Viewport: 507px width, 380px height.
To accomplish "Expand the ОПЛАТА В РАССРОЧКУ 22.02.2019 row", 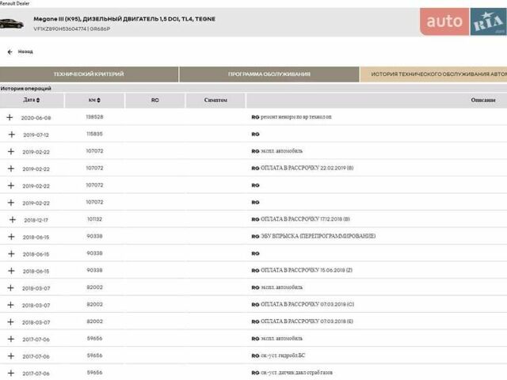I will (x=11, y=169).
